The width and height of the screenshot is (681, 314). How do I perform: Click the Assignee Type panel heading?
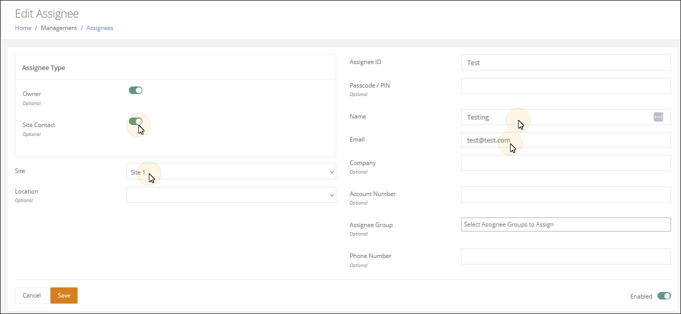(x=44, y=67)
